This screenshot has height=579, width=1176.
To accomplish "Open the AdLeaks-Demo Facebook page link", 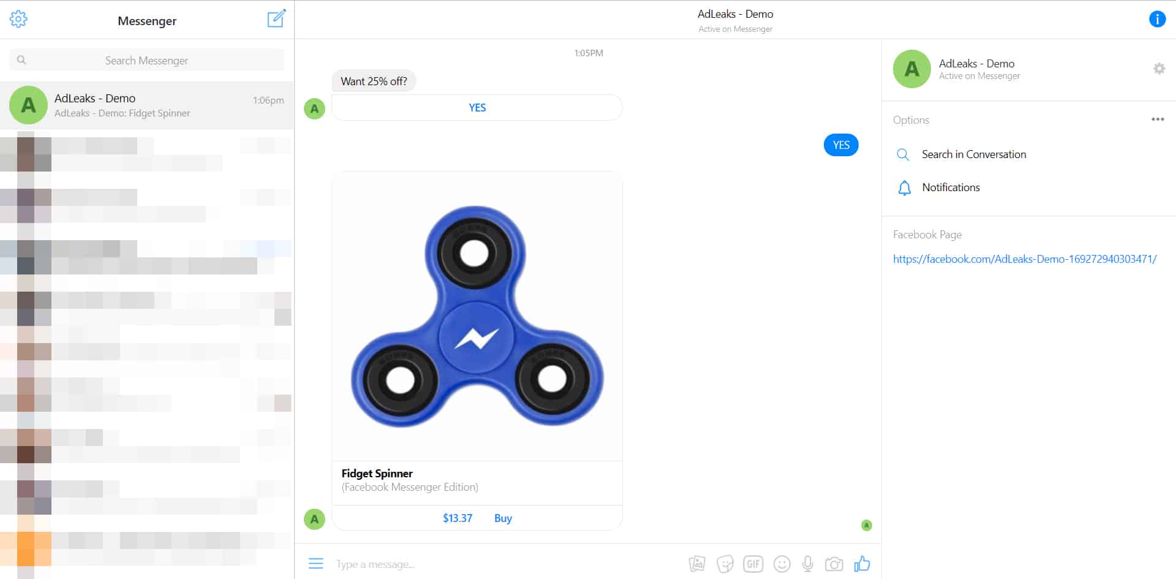I will 1025,259.
